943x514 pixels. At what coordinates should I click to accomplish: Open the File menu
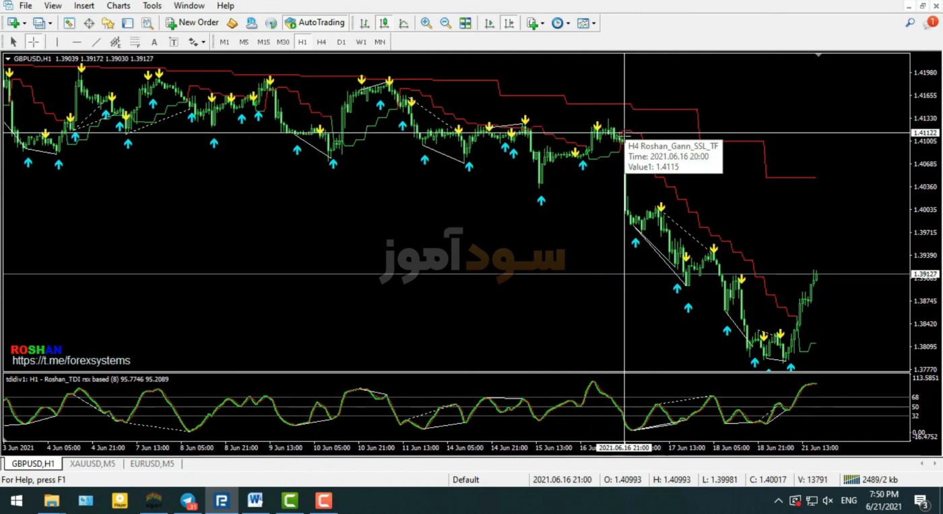25,5
